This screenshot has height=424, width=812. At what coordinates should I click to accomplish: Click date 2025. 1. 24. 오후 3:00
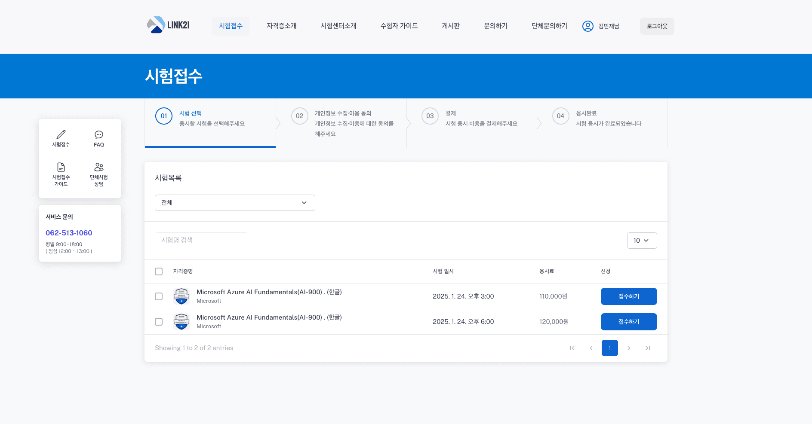463,296
